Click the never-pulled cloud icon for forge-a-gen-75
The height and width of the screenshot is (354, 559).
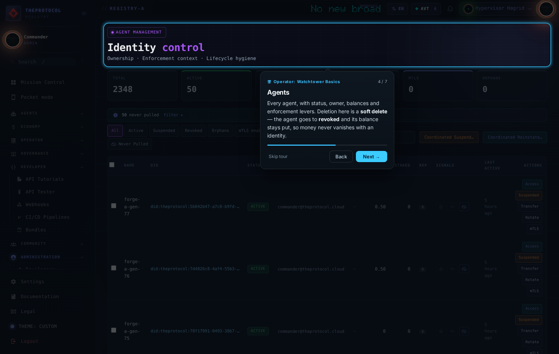point(464,331)
